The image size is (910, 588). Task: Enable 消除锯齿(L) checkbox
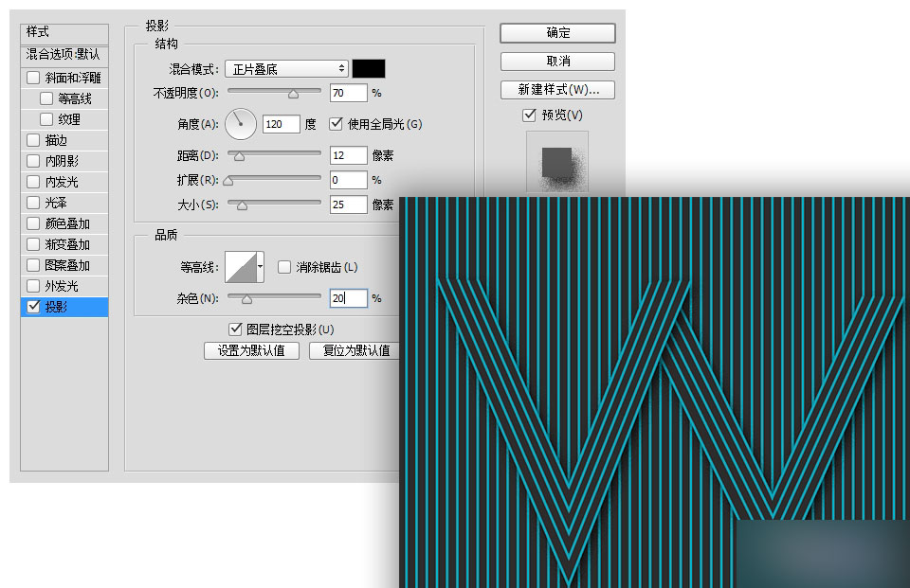coord(283,267)
